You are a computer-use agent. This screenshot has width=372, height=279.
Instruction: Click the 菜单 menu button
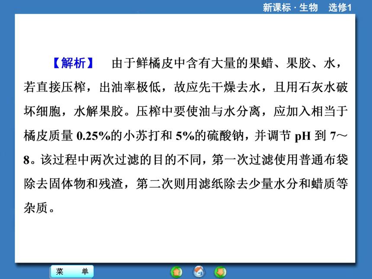[x=72, y=271]
